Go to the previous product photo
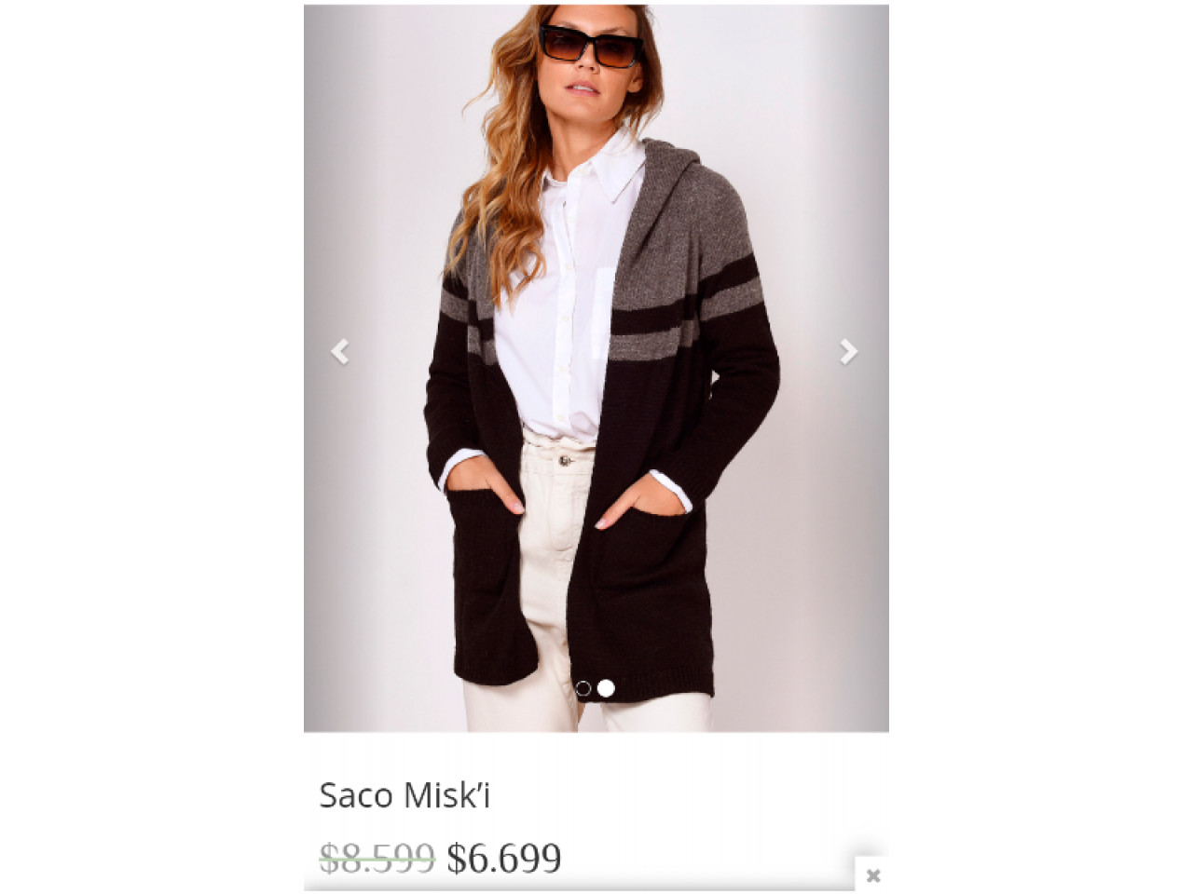The width and height of the screenshot is (1193, 894). (340, 352)
